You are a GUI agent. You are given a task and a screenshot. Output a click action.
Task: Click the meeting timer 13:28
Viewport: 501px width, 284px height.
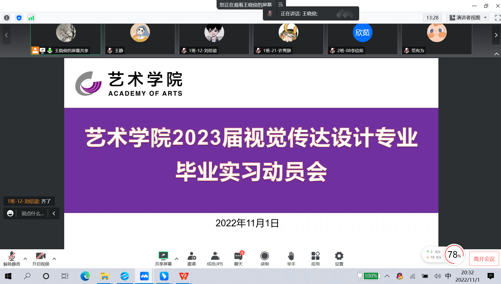432,18
